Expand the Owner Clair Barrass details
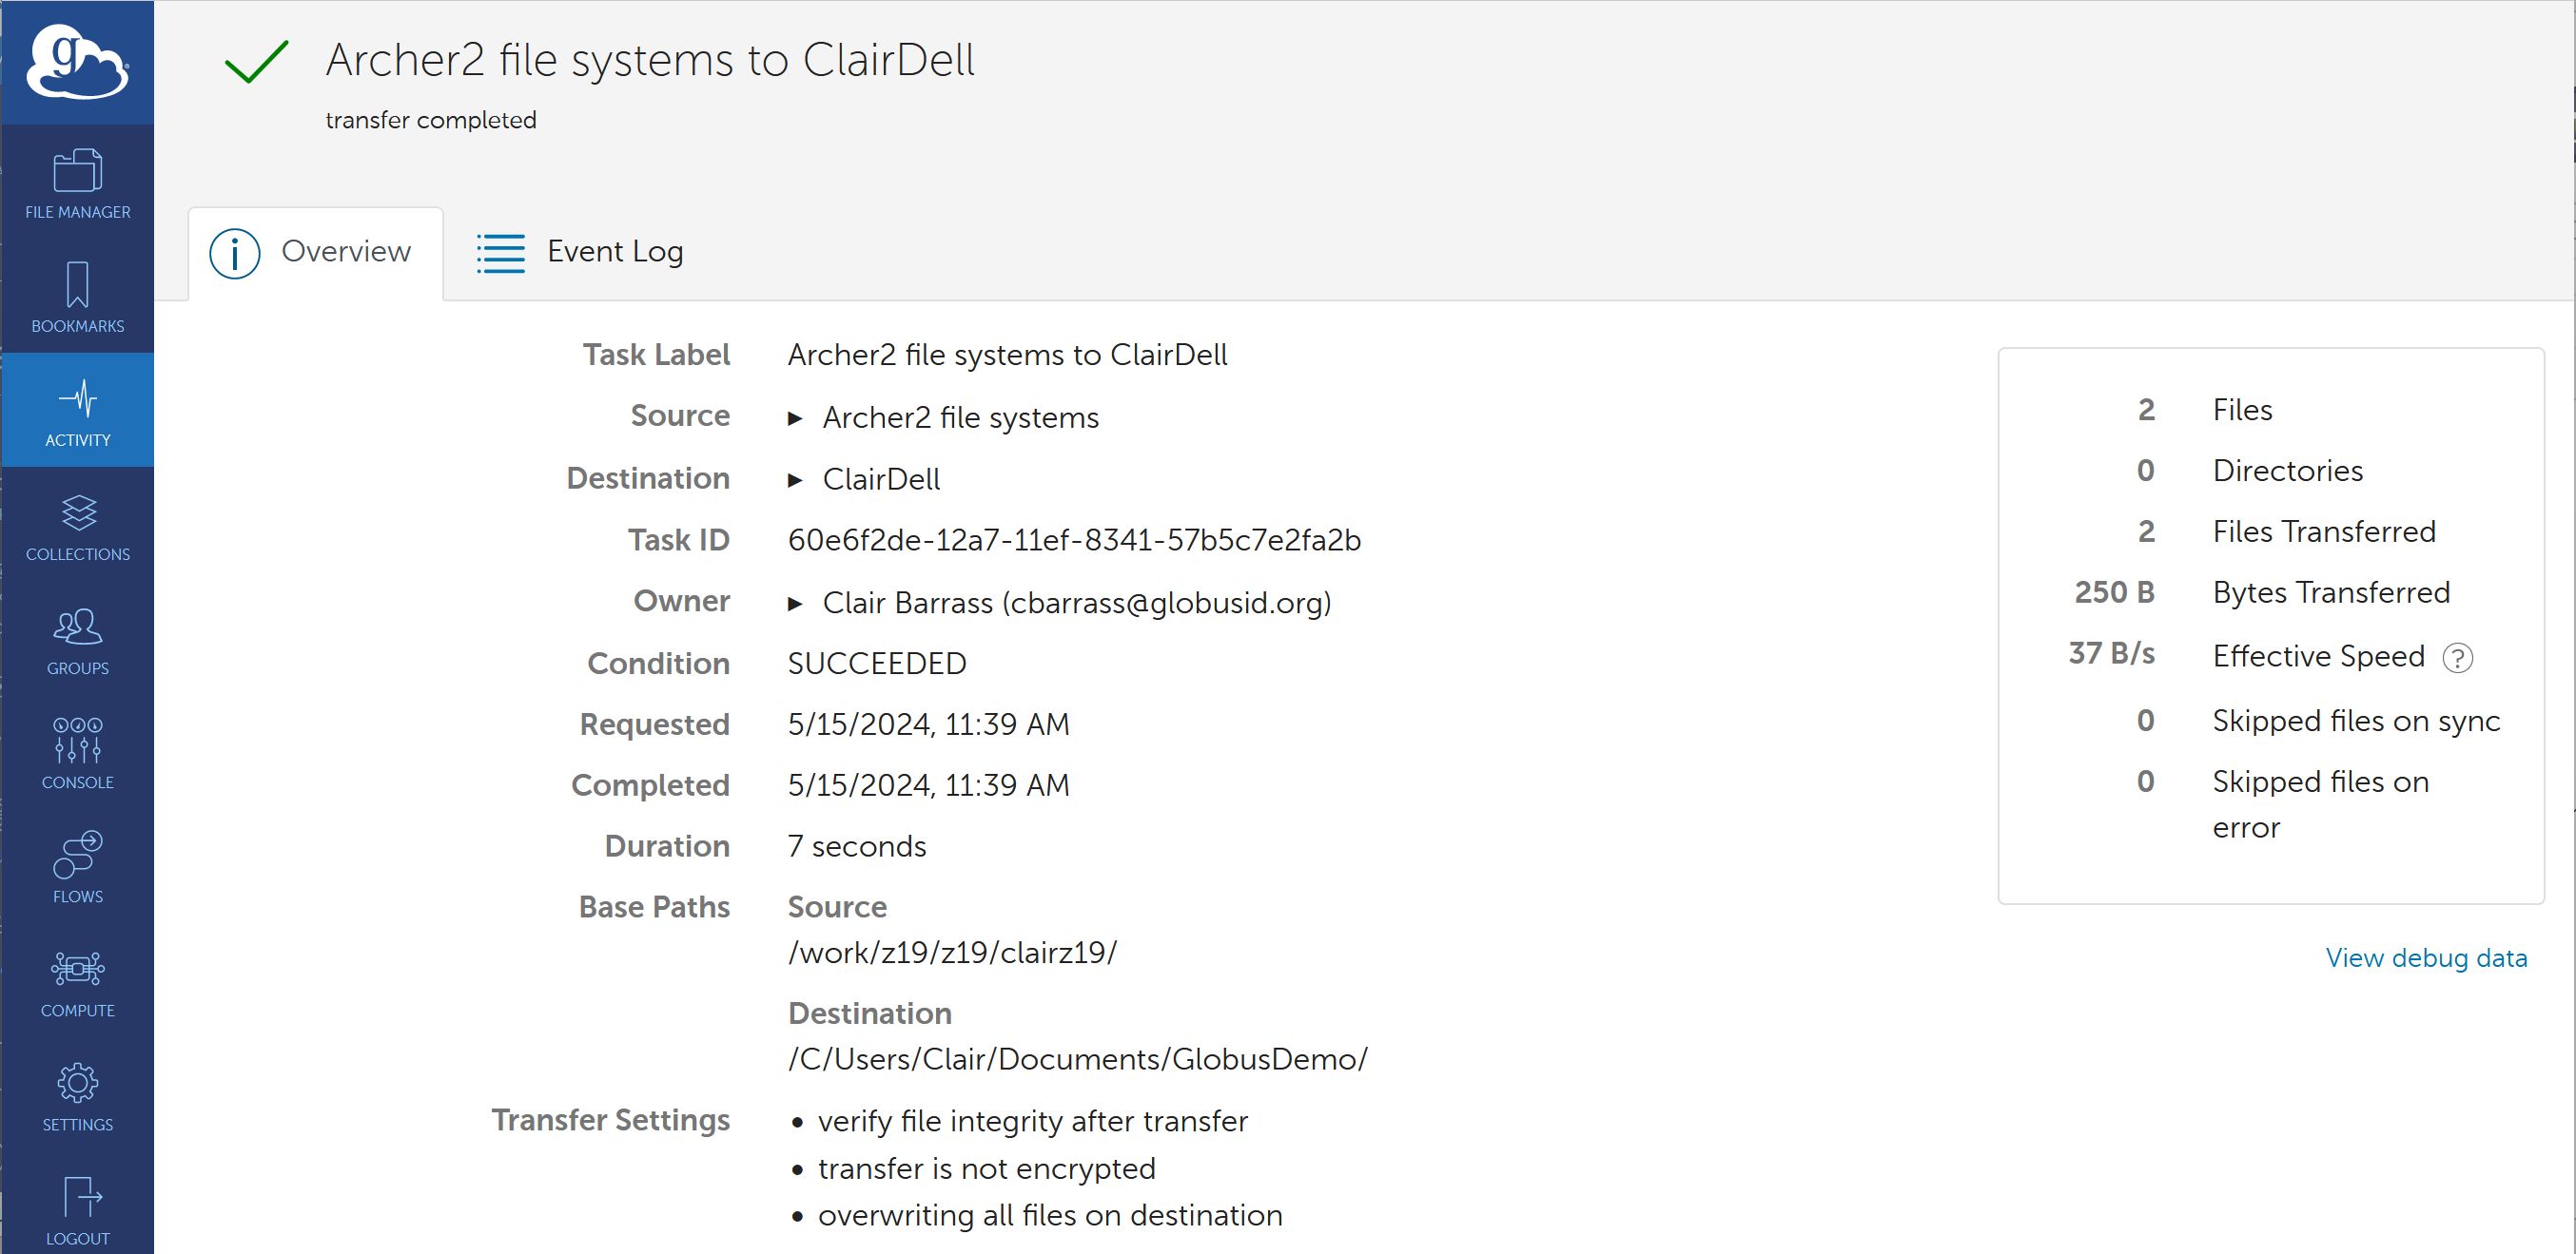 795,604
